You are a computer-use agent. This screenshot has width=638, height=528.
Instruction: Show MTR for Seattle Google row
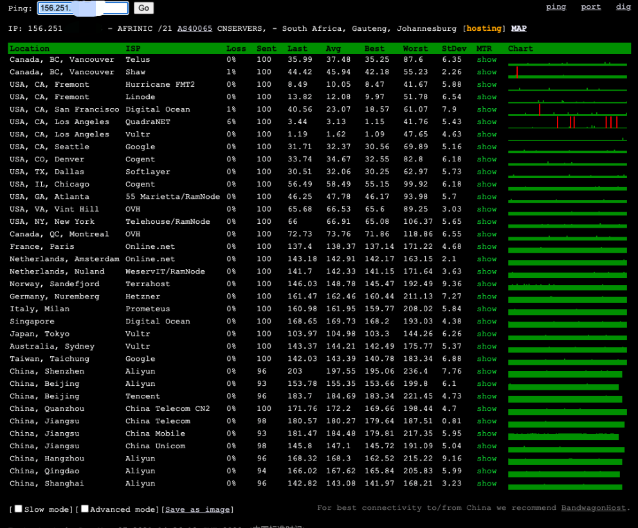pyautogui.click(x=487, y=147)
